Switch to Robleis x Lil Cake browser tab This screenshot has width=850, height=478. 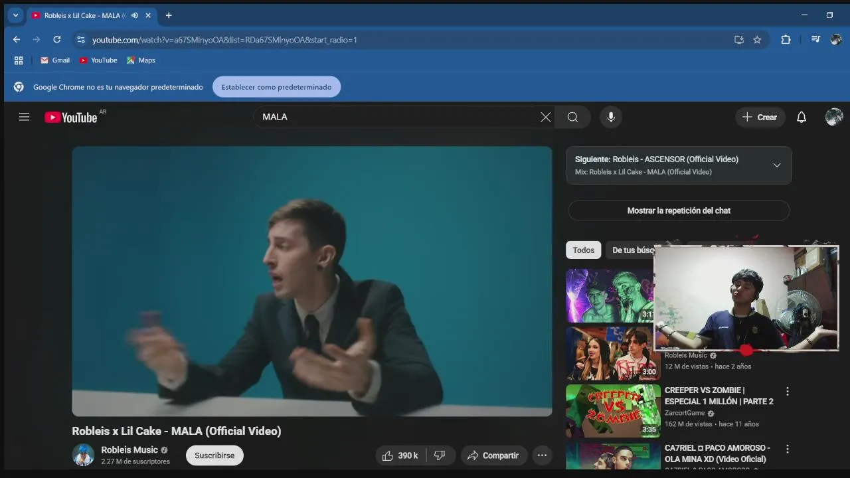[x=82, y=15]
